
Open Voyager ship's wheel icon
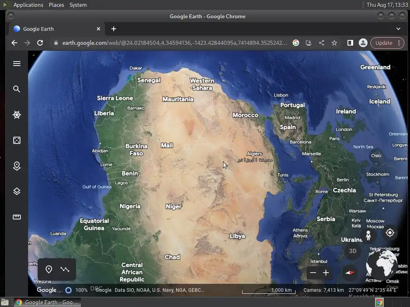coord(17,115)
